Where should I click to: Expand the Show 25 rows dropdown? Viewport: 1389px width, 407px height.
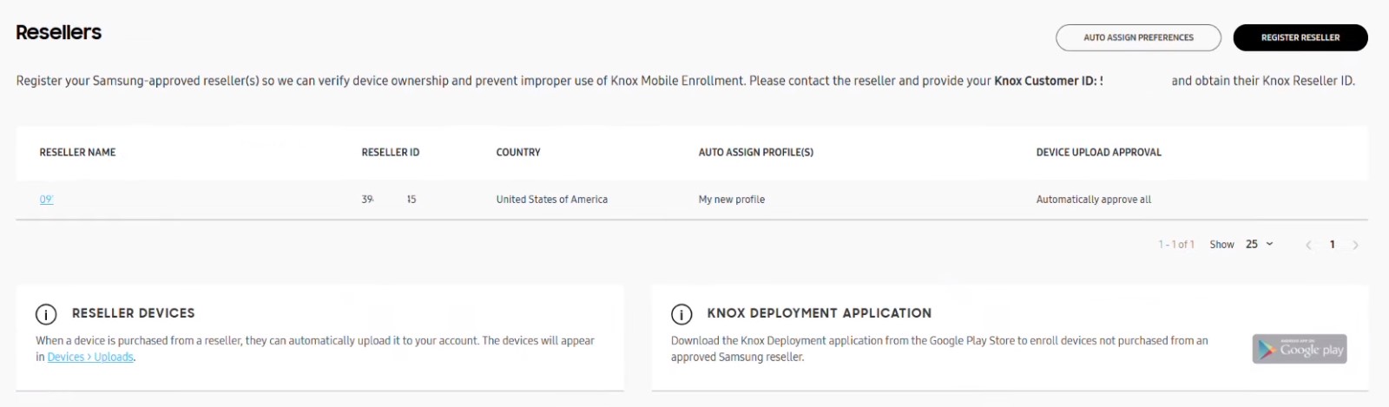click(1260, 245)
